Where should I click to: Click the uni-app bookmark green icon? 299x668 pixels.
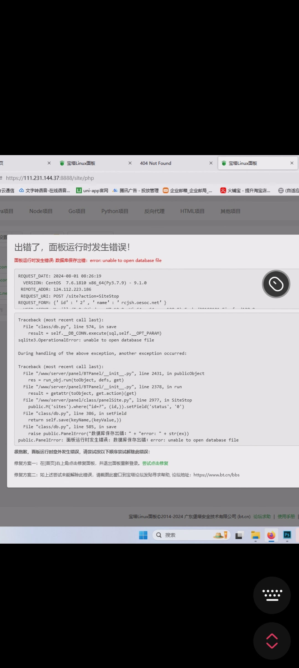(x=79, y=191)
